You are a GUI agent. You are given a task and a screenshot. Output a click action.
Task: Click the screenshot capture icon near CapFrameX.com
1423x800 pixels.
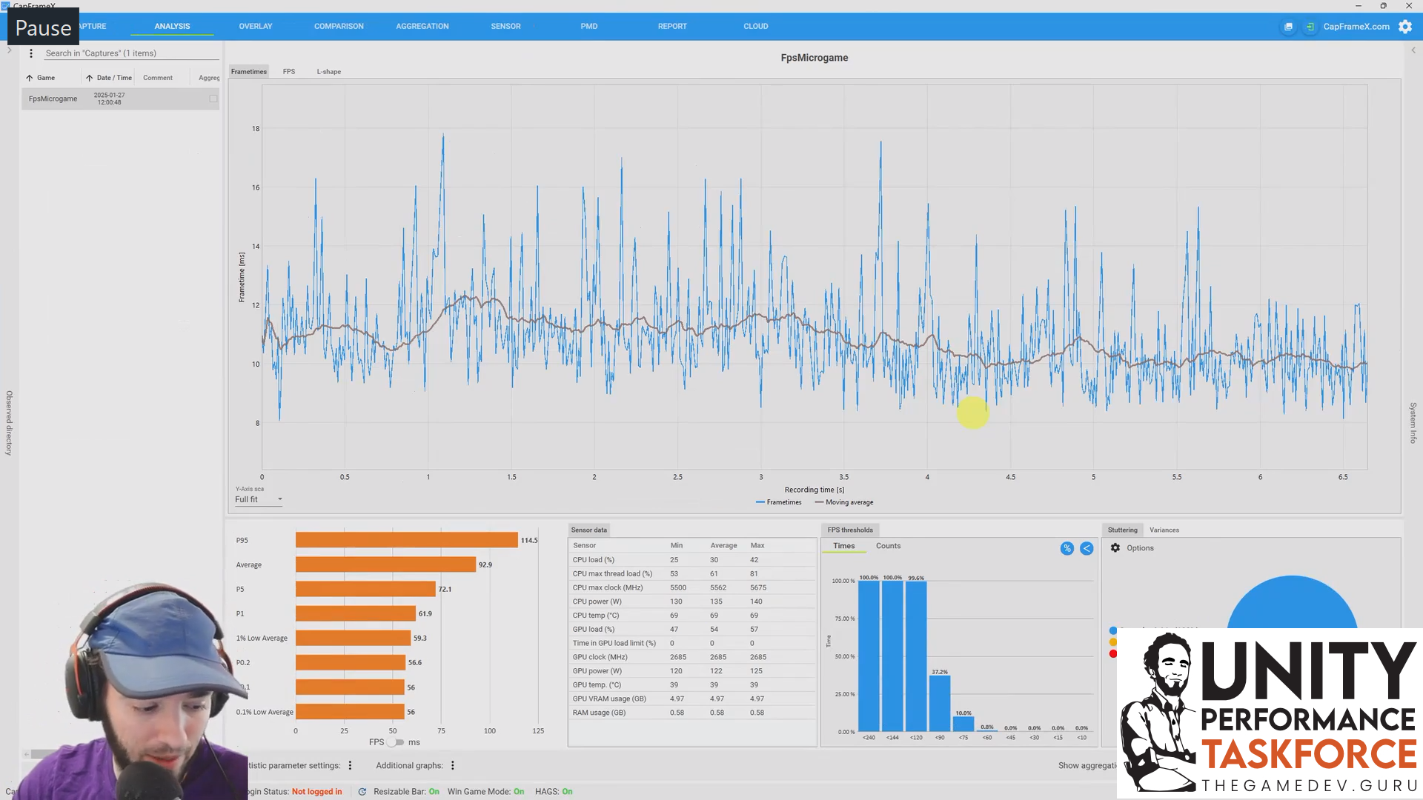[1288, 27]
